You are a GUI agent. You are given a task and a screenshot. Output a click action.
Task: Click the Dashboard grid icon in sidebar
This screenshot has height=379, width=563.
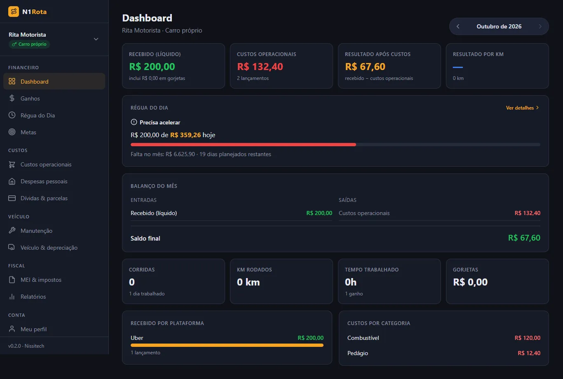[x=12, y=82]
